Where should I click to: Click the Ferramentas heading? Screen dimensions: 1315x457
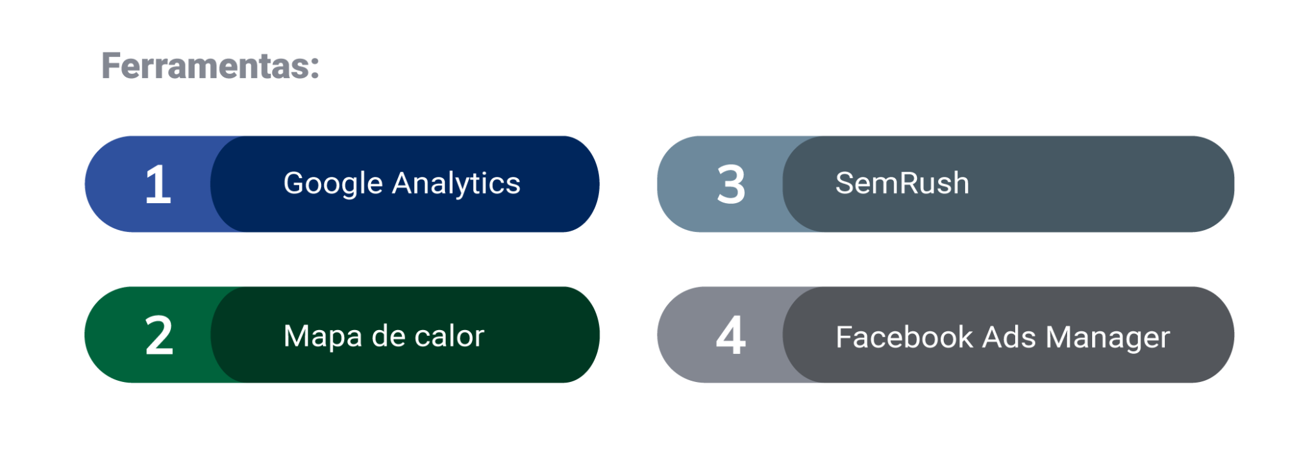210,66
